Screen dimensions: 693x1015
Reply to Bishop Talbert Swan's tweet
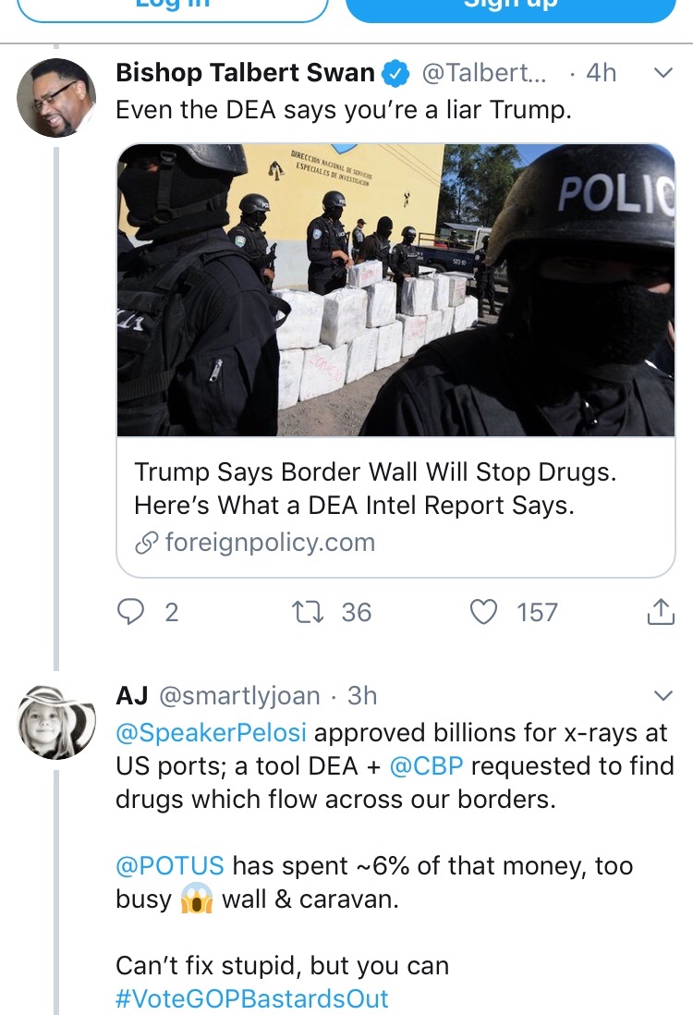(x=132, y=611)
